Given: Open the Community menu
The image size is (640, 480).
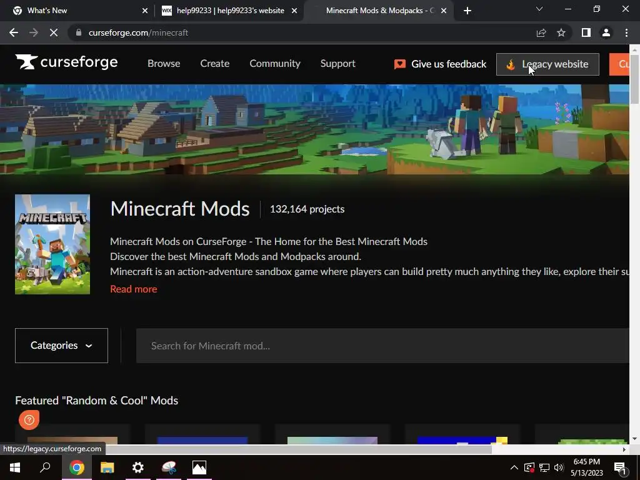Looking at the screenshot, I should [275, 64].
